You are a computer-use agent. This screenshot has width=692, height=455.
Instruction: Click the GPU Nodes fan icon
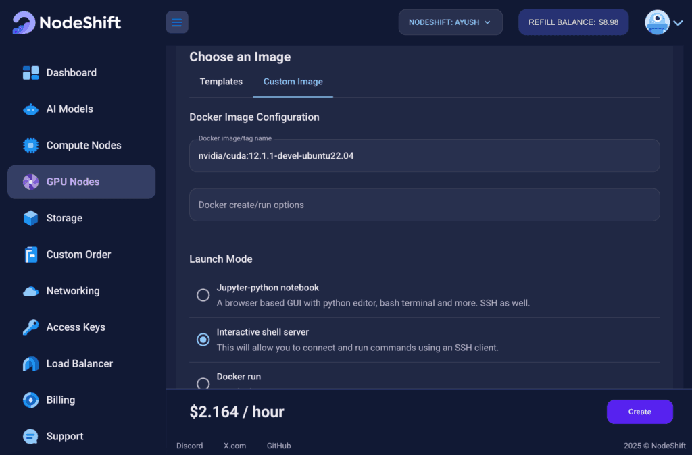click(30, 182)
